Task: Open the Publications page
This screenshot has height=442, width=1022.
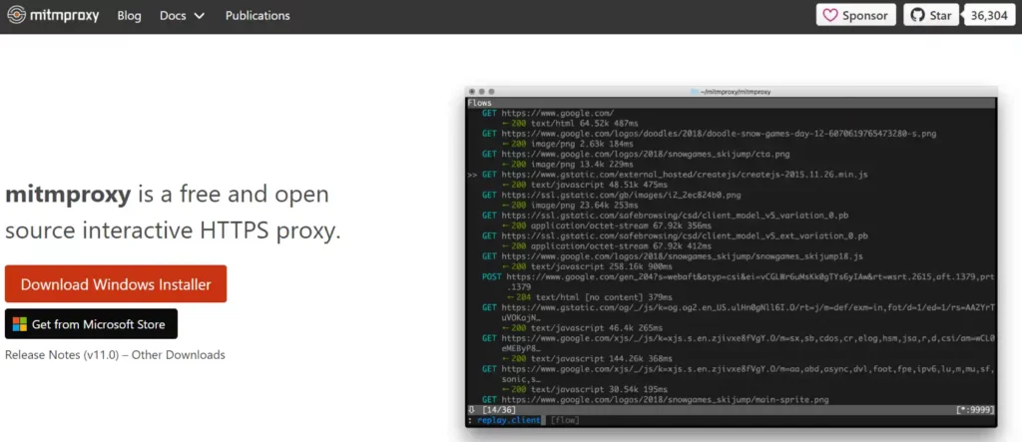Action: (x=257, y=16)
